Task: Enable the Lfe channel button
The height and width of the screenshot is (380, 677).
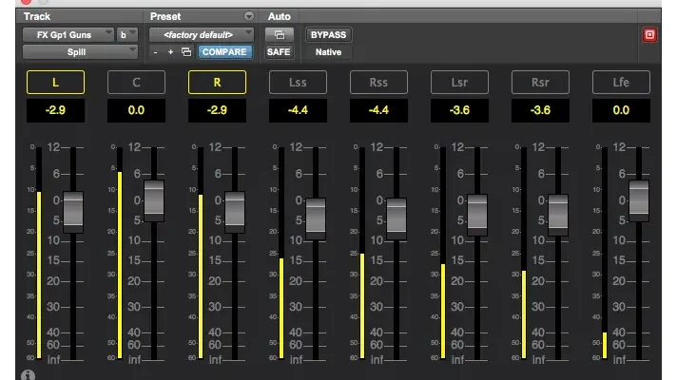Action: coord(623,83)
